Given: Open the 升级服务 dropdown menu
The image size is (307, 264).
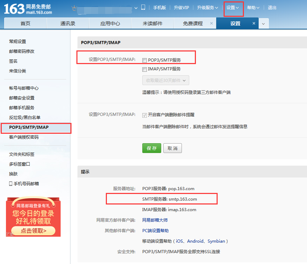Looking at the screenshot, I should pos(207,8).
